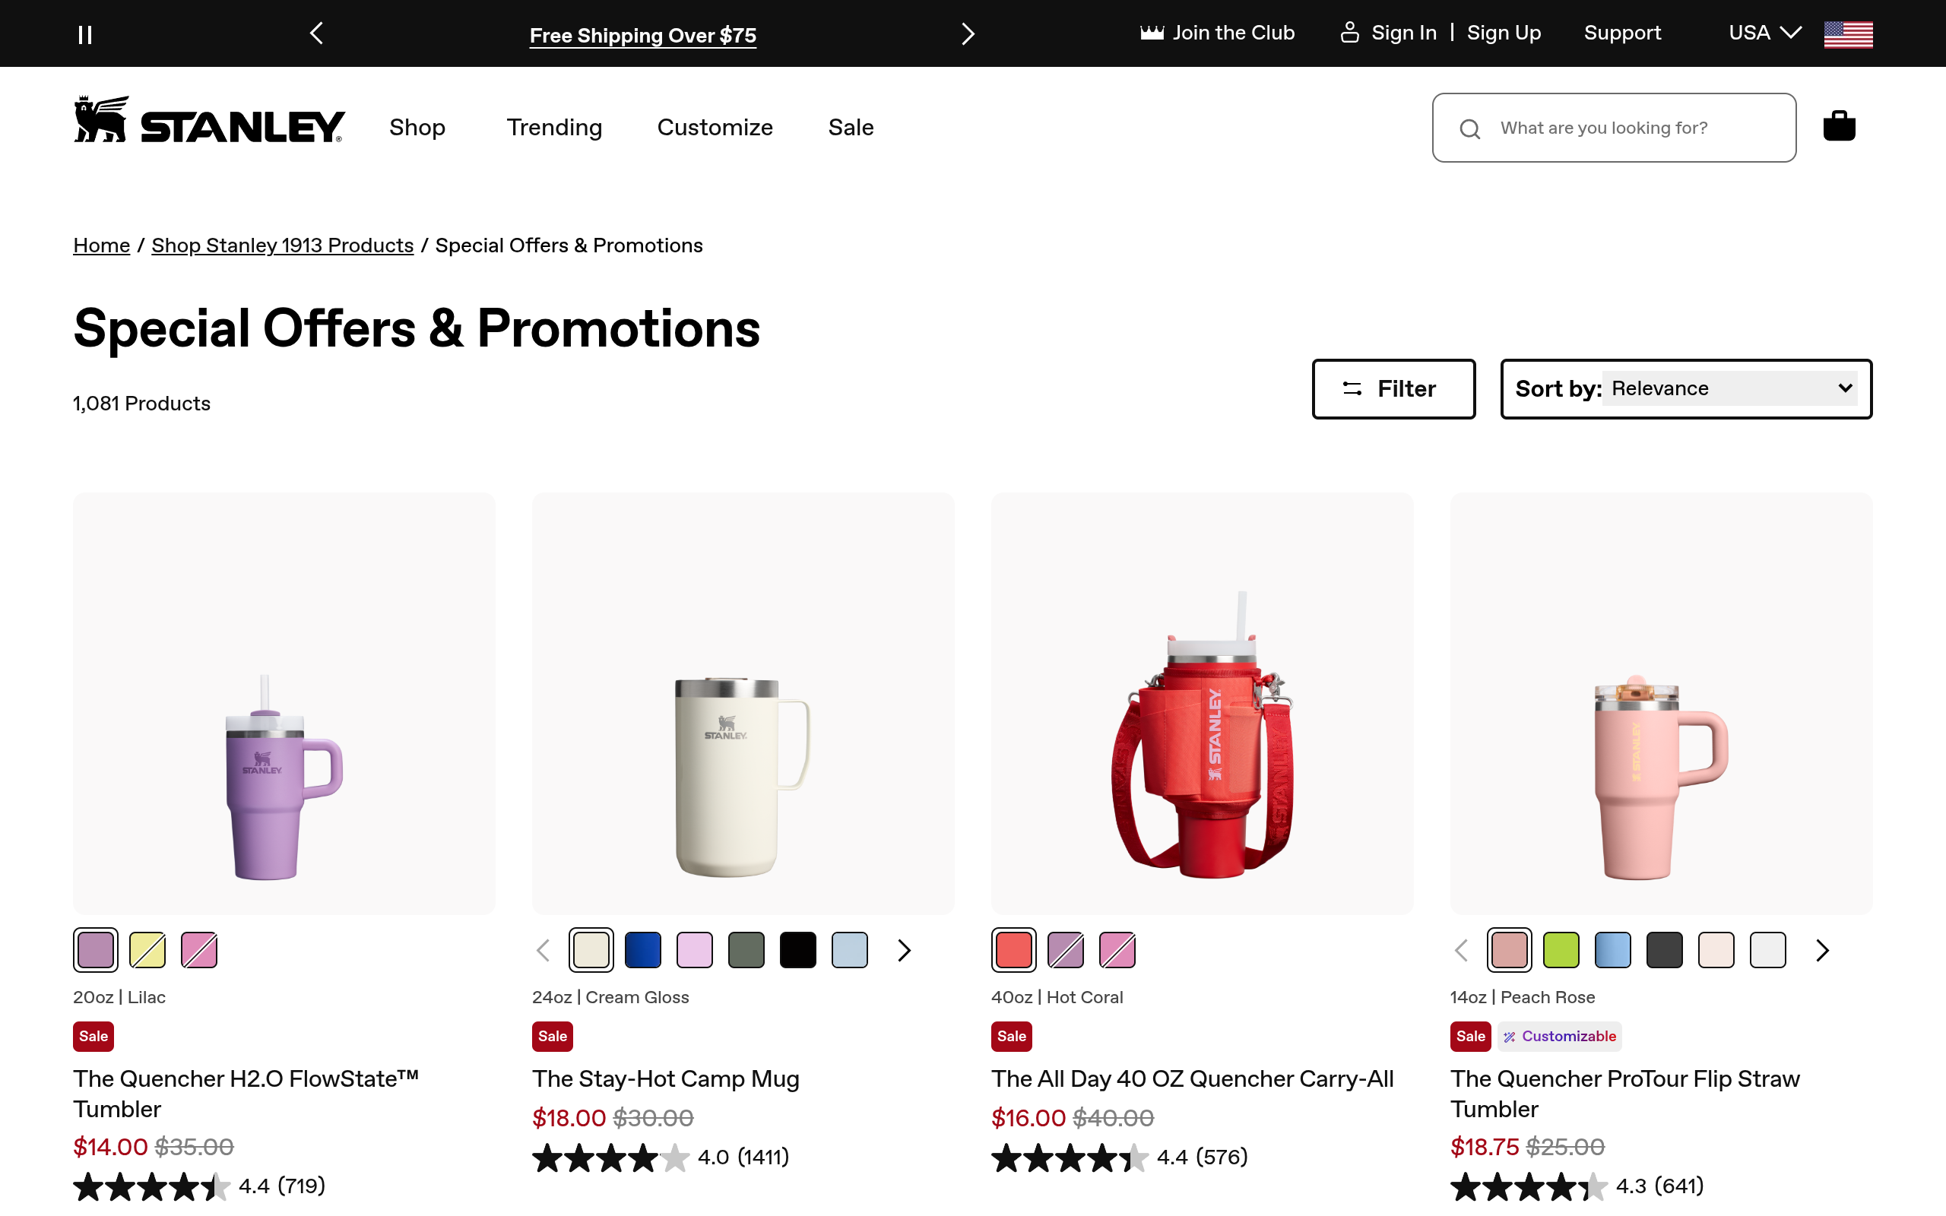The image size is (1946, 1216).
Task: Open the Shop menu
Action: (417, 127)
